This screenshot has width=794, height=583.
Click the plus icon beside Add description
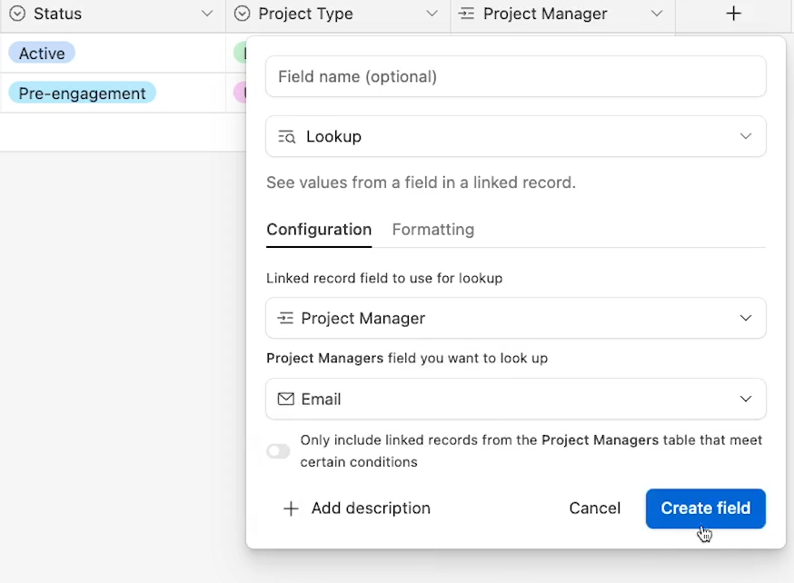[291, 509]
